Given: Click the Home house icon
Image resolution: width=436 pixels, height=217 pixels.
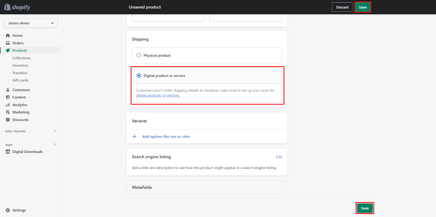Looking at the screenshot, I should click(8, 36).
